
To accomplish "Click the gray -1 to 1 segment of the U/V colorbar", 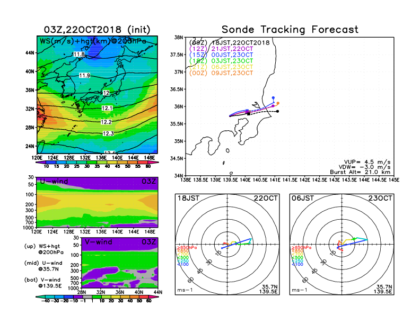I will tap(87, 296).
